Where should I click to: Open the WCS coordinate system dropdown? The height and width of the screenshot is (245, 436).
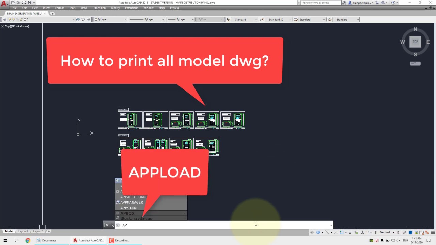coord(415,63)
